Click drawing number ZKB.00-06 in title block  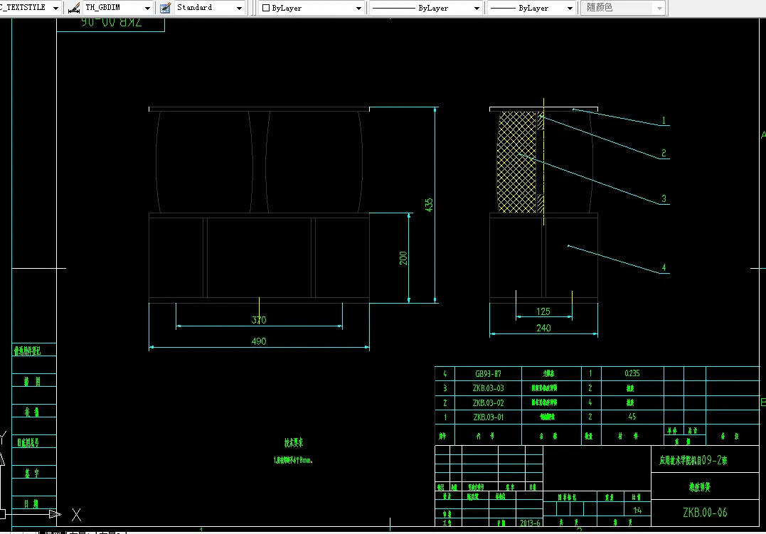(x=705, y=513)
